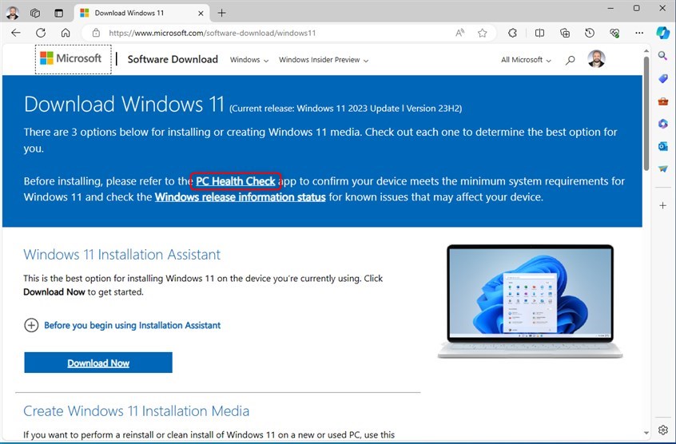The width and height of the screenshot is (676, 444).
Task: Open sidebar settings gear
Action: click(662, 430)
